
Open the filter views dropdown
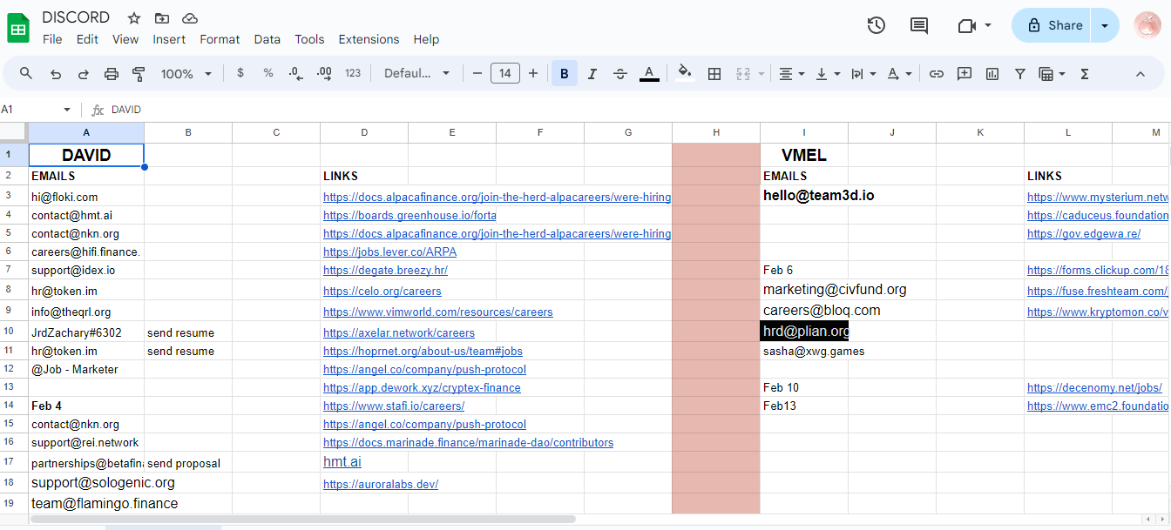coord(1053,74)
